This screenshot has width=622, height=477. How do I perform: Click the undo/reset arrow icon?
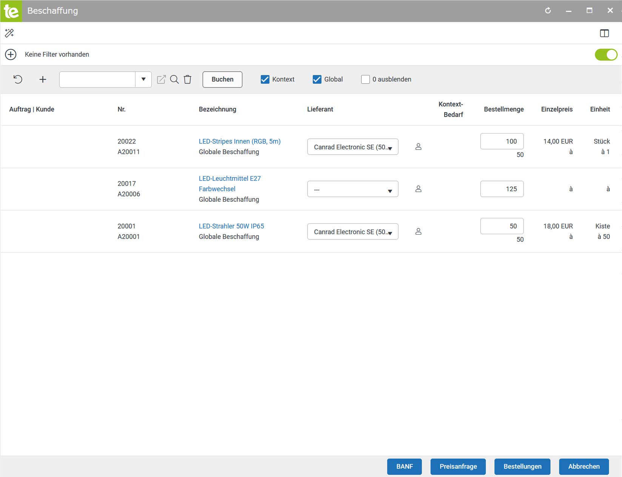coord(18,79)
